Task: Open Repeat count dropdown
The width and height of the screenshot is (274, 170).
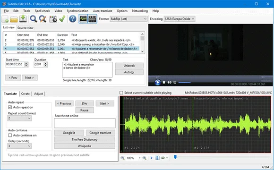Action: point(19,118)
